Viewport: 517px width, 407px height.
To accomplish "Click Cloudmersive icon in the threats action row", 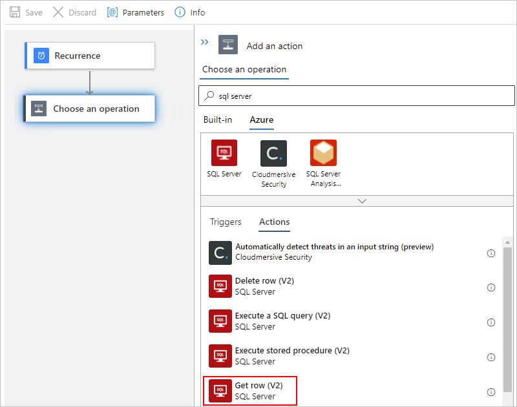I will [x=220, y=253].
